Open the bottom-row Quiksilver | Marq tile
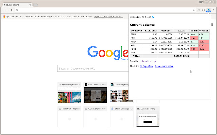 pos(148,117)
